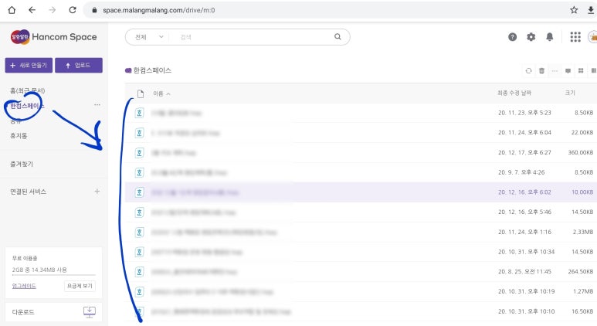Screen dimensions: 597x326
Task: Open the 새로 만들기 create menu
Action: 28,66
